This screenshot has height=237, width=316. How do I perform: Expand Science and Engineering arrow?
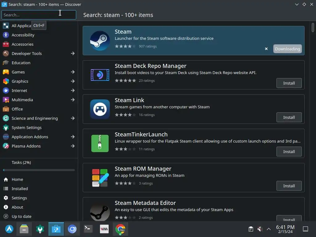(x=73, y=118)
